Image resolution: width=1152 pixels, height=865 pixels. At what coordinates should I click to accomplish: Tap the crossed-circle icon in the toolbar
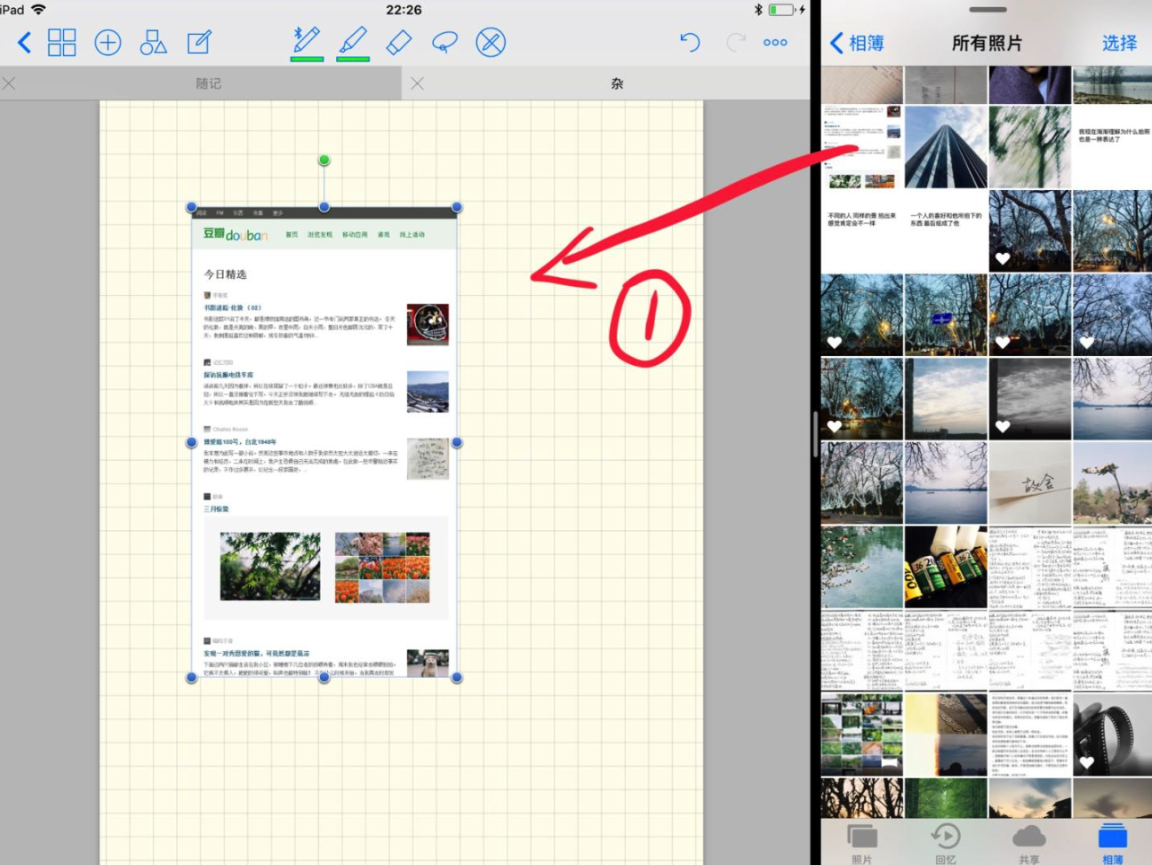coord(491,43)
